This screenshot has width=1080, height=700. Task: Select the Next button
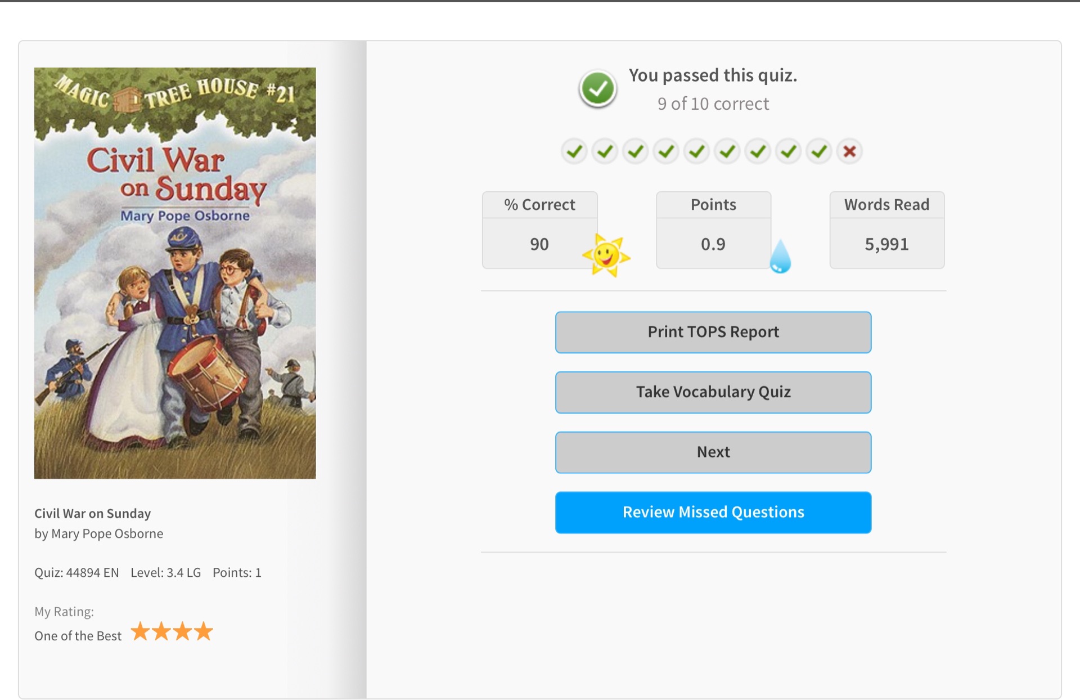tap(713, 452)
